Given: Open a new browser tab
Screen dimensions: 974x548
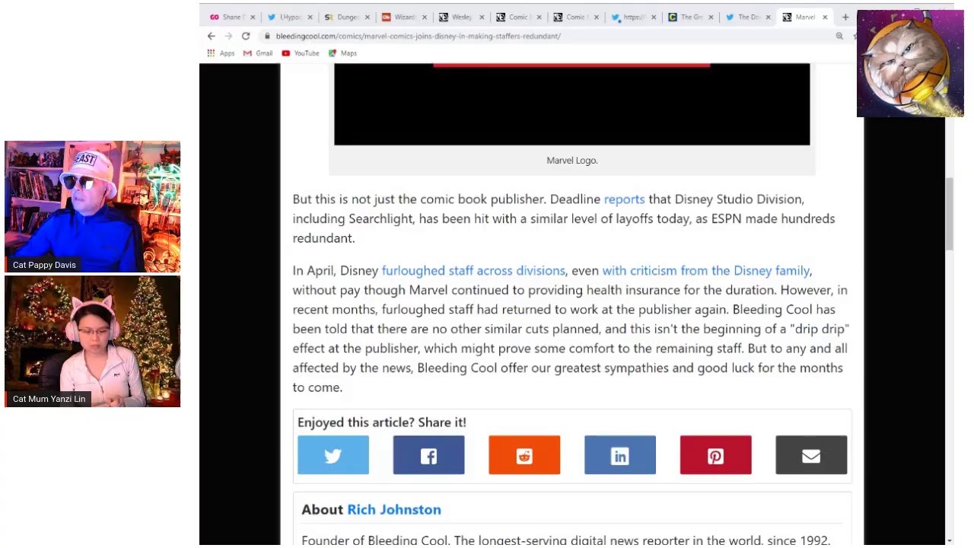Looking at the screenshot, I should click(x=845, y=17).
